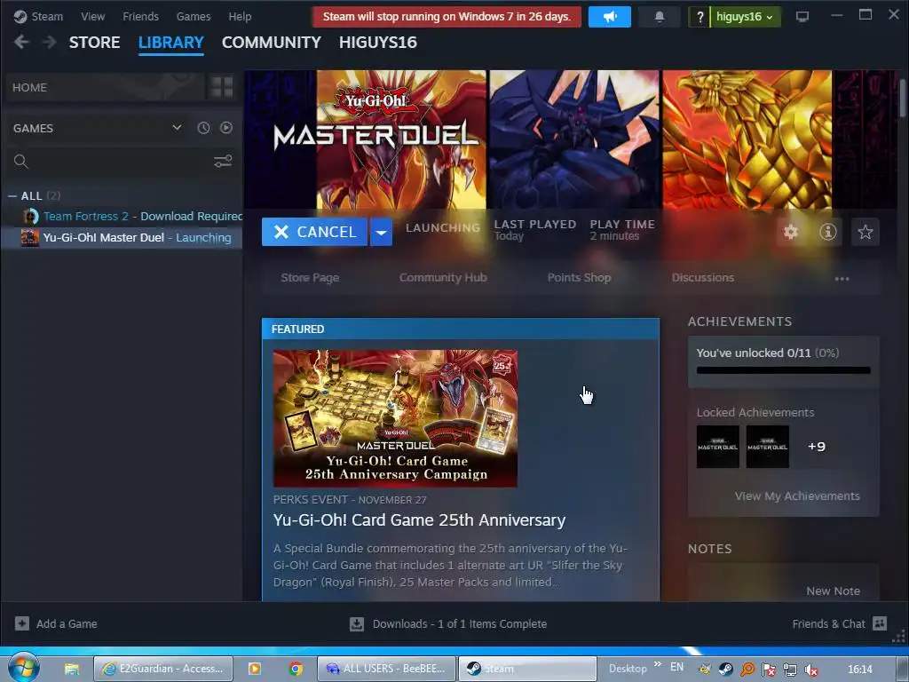909x682 pixels.
Task: Click the achievements progress bar
Action: click(783, 370)
